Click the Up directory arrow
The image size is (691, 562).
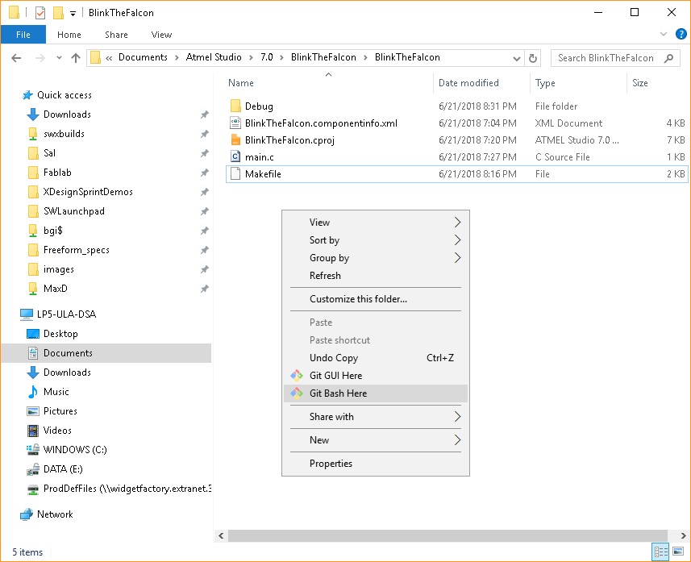click(x=76, y=58)
